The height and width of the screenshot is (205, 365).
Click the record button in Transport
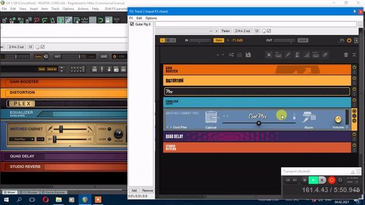(331, 180)
